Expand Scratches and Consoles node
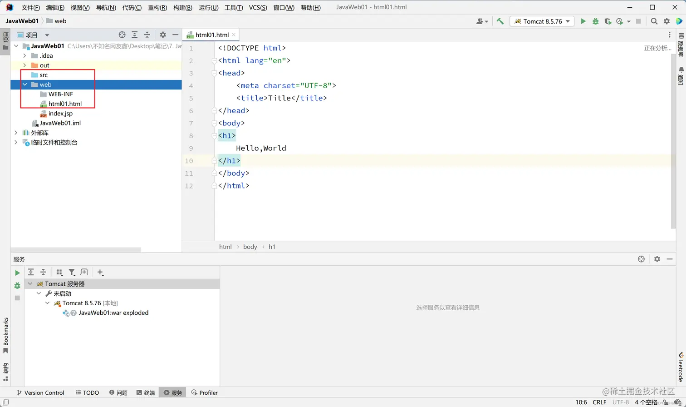This screenshot has height=407, width=686. pos(16,142)
